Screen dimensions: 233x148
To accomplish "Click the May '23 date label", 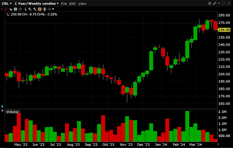I will coord(21,145).
